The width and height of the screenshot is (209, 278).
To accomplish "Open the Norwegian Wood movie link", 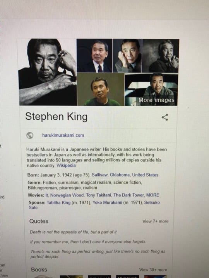I will 67,195.
